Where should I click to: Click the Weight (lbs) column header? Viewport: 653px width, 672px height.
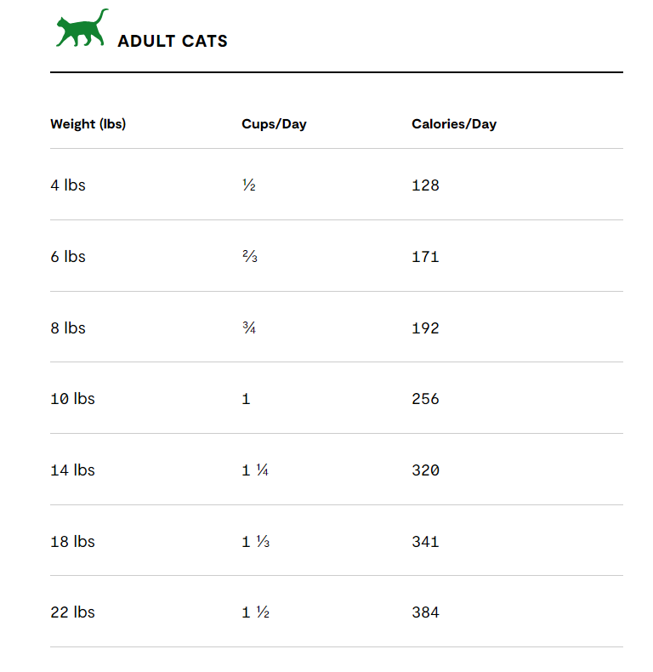click(88, 124)
